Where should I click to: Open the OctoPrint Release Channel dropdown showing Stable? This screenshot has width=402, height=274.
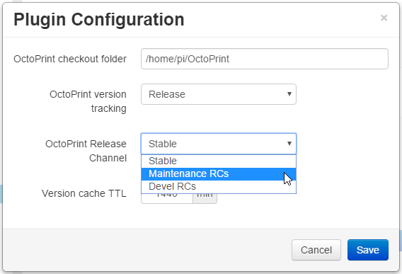click(x=219, y=144)
